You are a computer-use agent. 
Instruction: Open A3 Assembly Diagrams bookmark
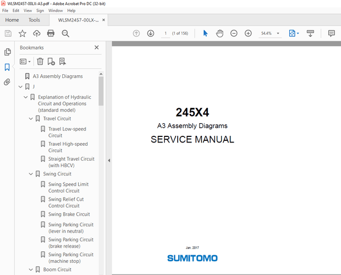[x=58, y=76]
